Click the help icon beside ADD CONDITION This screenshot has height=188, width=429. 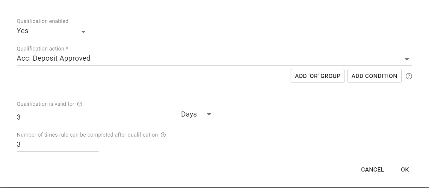409,76
